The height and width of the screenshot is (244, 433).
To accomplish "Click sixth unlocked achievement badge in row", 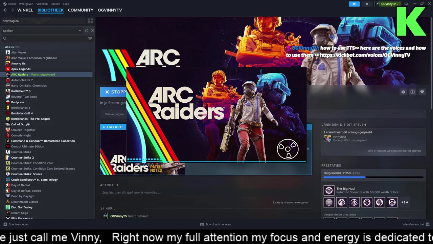I will tap(392, 202).
